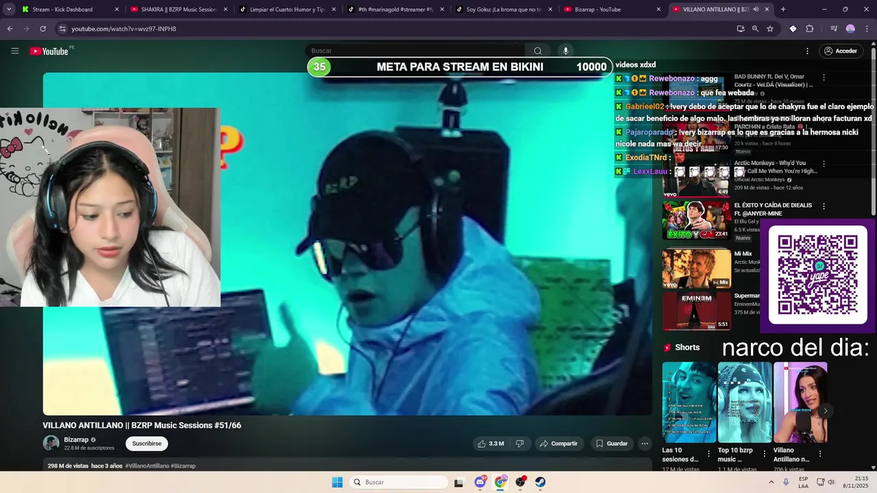The height and width of the screenshot is (493, 877).
Task: Open options for 'Villano Antillano' short
Action: pos(820,453)
